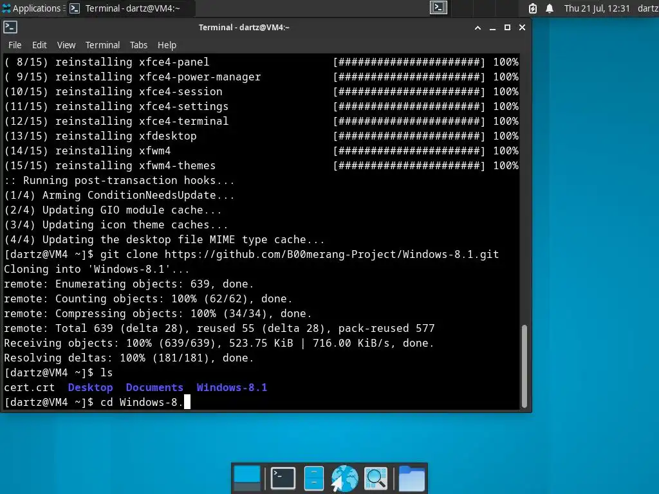Open the Terminal menu
The width and height of the screenshot is (659, 494).
[x=102, y=45]
